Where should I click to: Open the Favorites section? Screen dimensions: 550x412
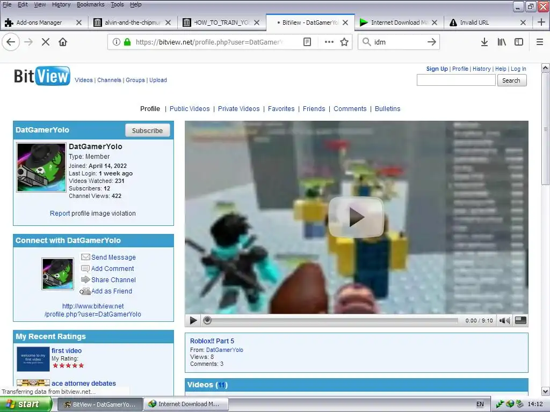coord(281,108)
